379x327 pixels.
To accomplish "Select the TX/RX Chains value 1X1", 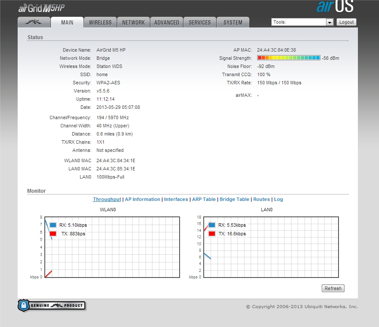I will tap(100, 142).
